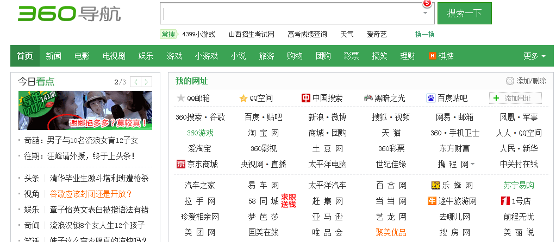
Task: Click the 汽车之家 site link
Action: (199, 185)
